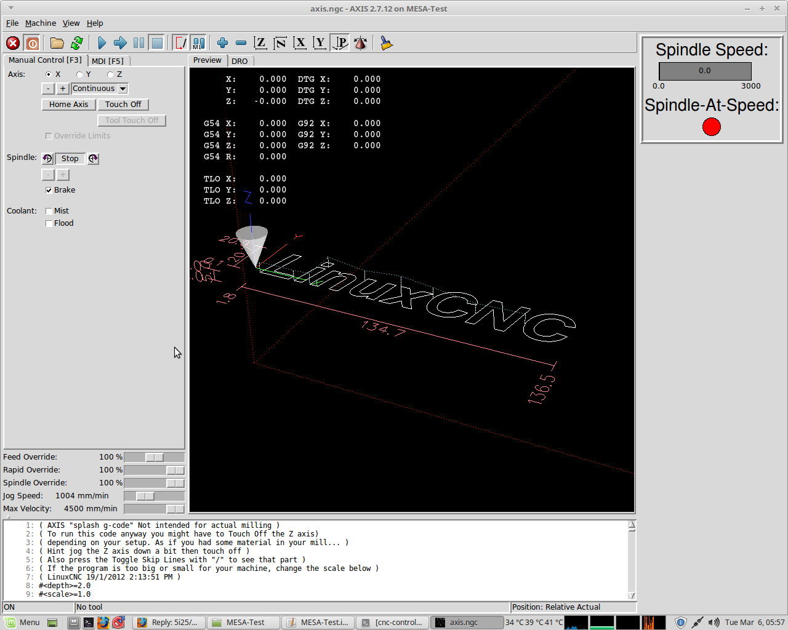Switch to the DRO tab
This screenshot has width=788, height=630.
point(240,61)
